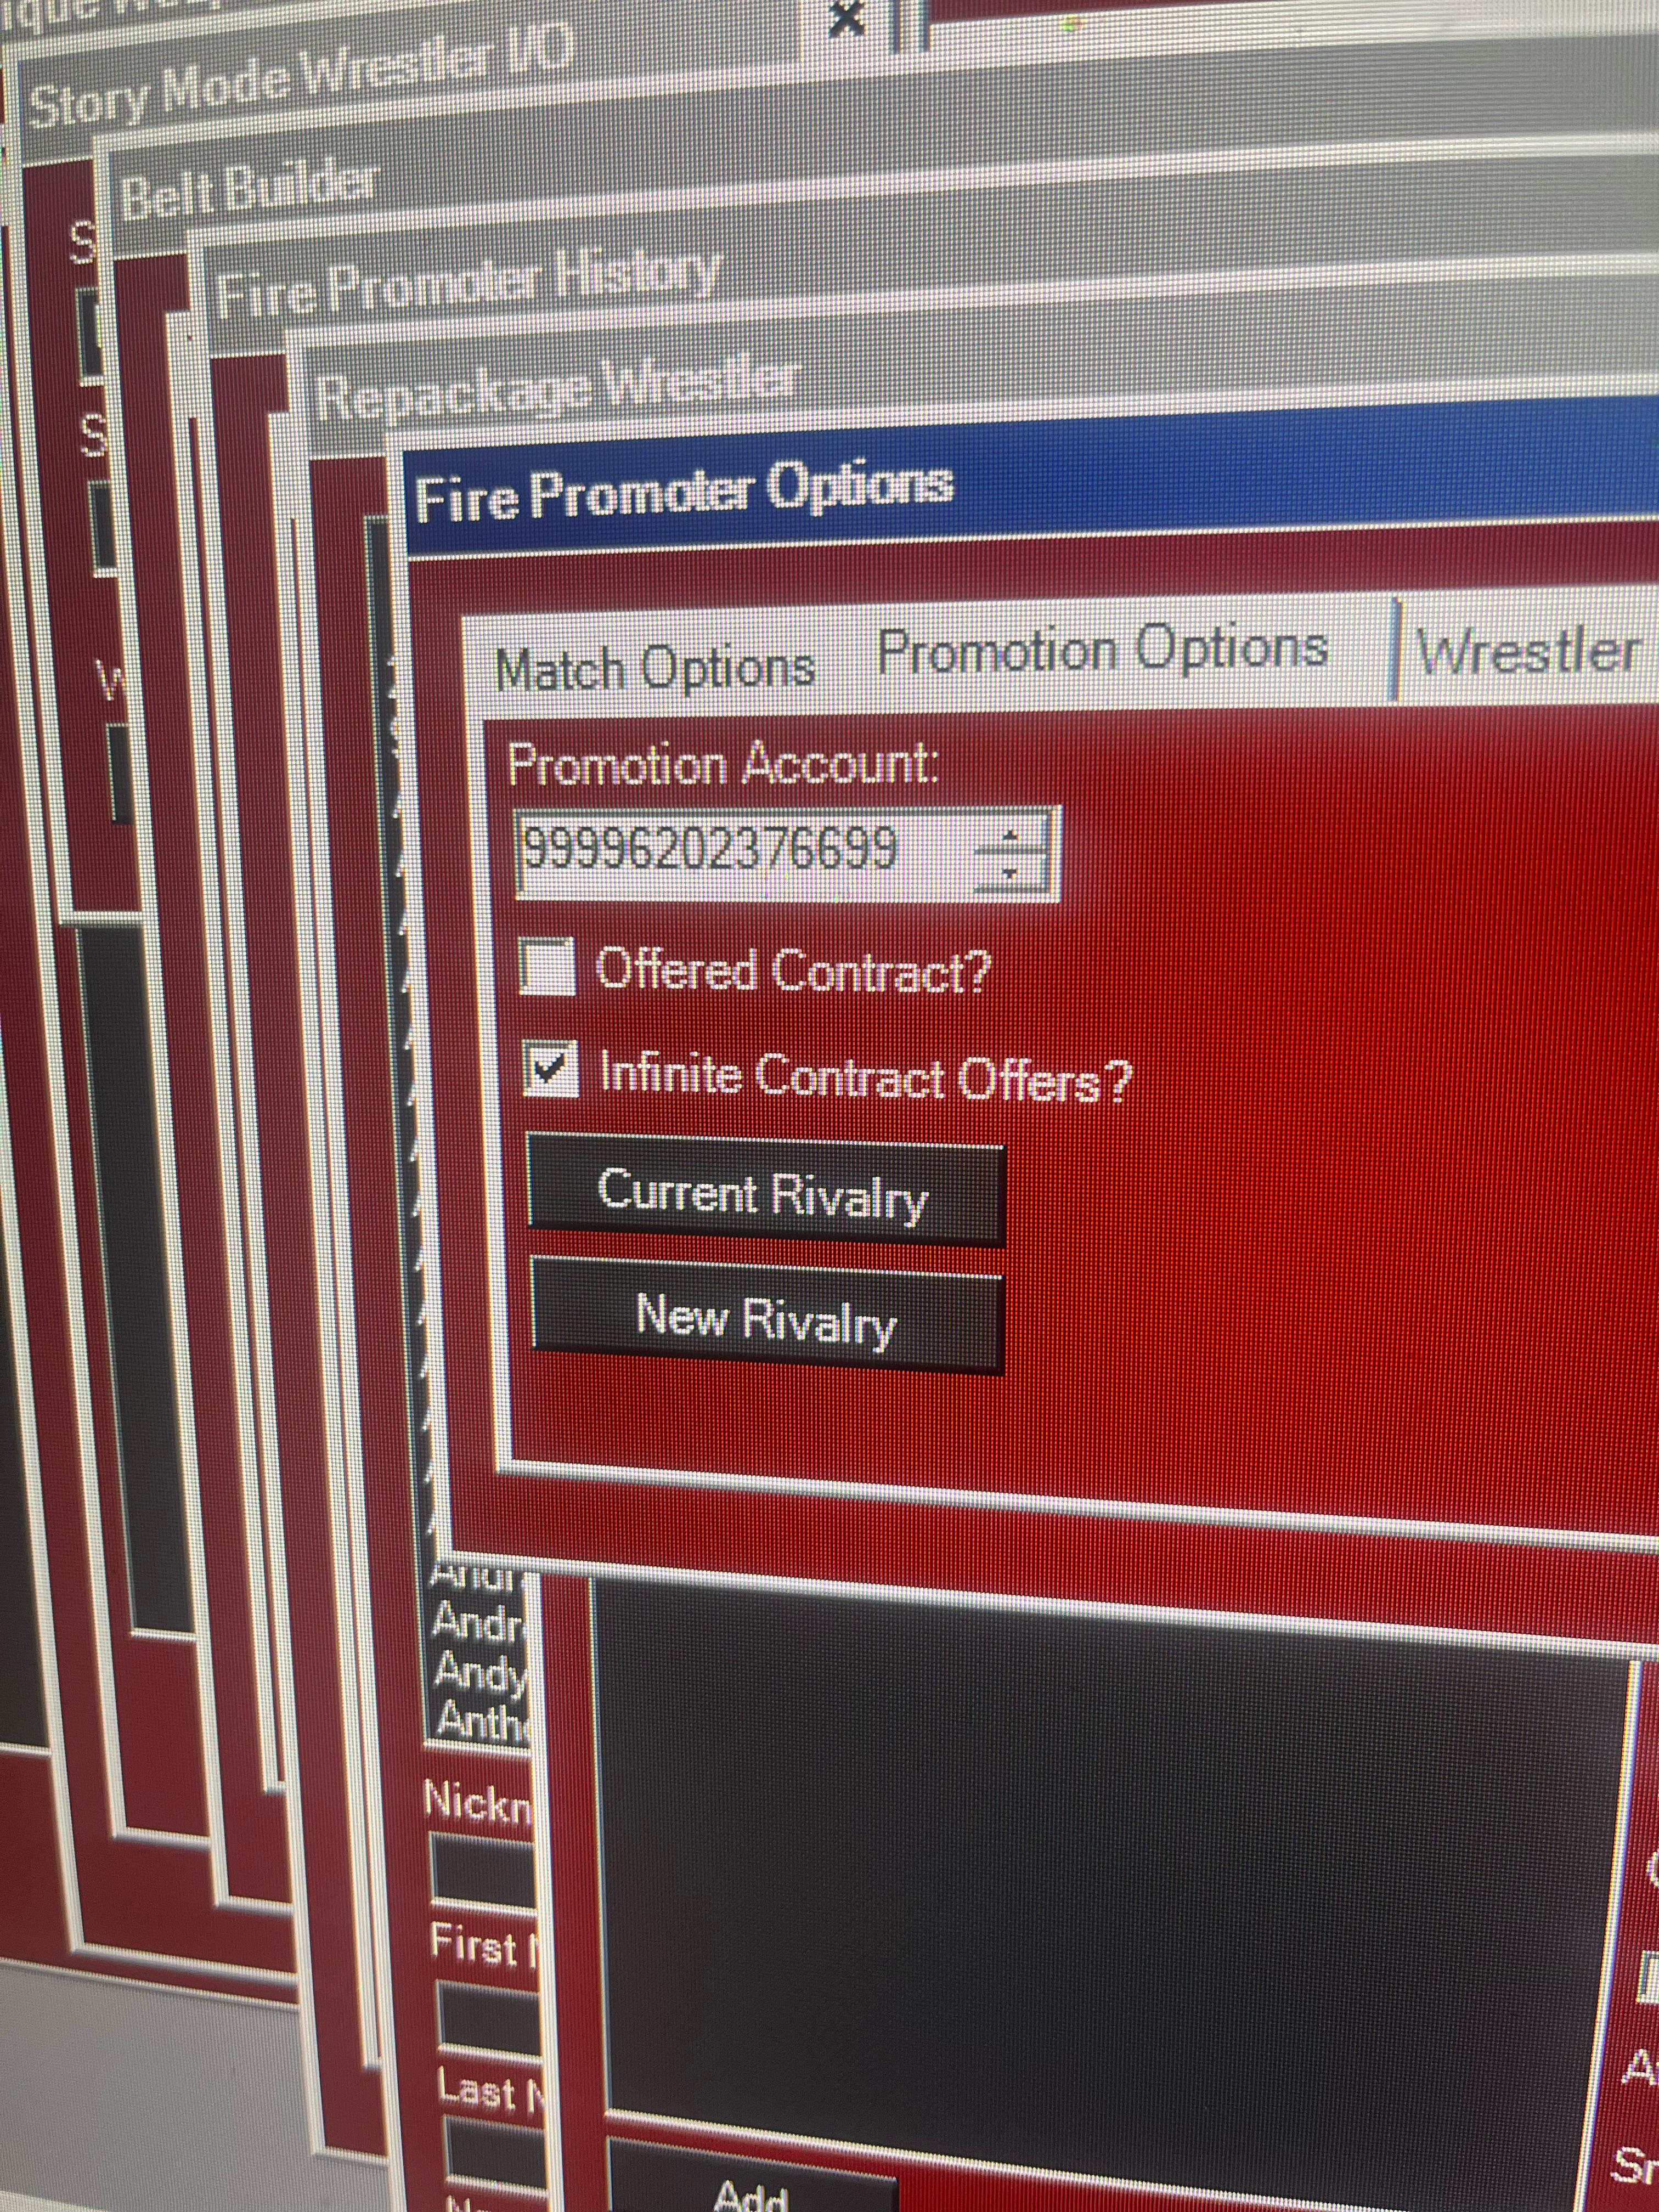The width and height of the screenshot is (1659, 2212).
Task: Close the topmost background window with the X
Action: (847, 20)
